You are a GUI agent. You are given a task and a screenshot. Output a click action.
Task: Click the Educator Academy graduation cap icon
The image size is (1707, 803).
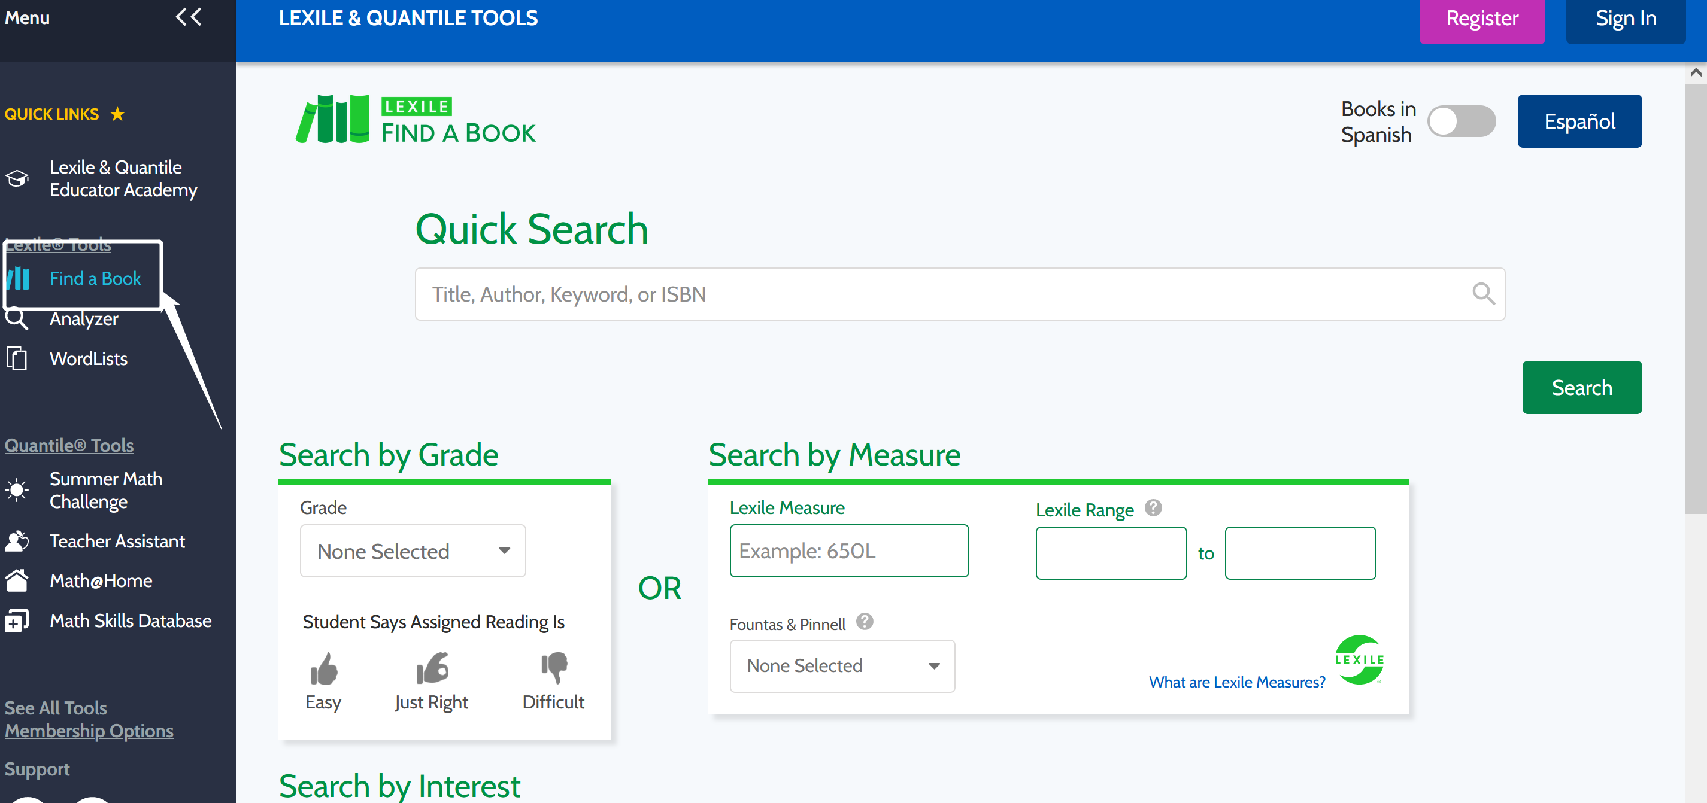click(x=17, y=178)
